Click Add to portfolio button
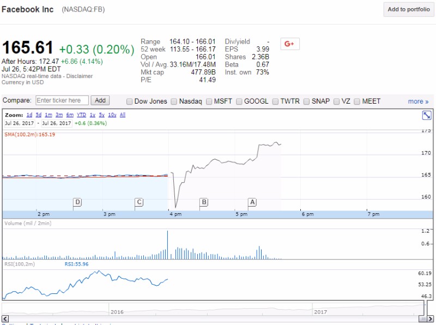Screen dimensions: 436x325 coord(408,9)
